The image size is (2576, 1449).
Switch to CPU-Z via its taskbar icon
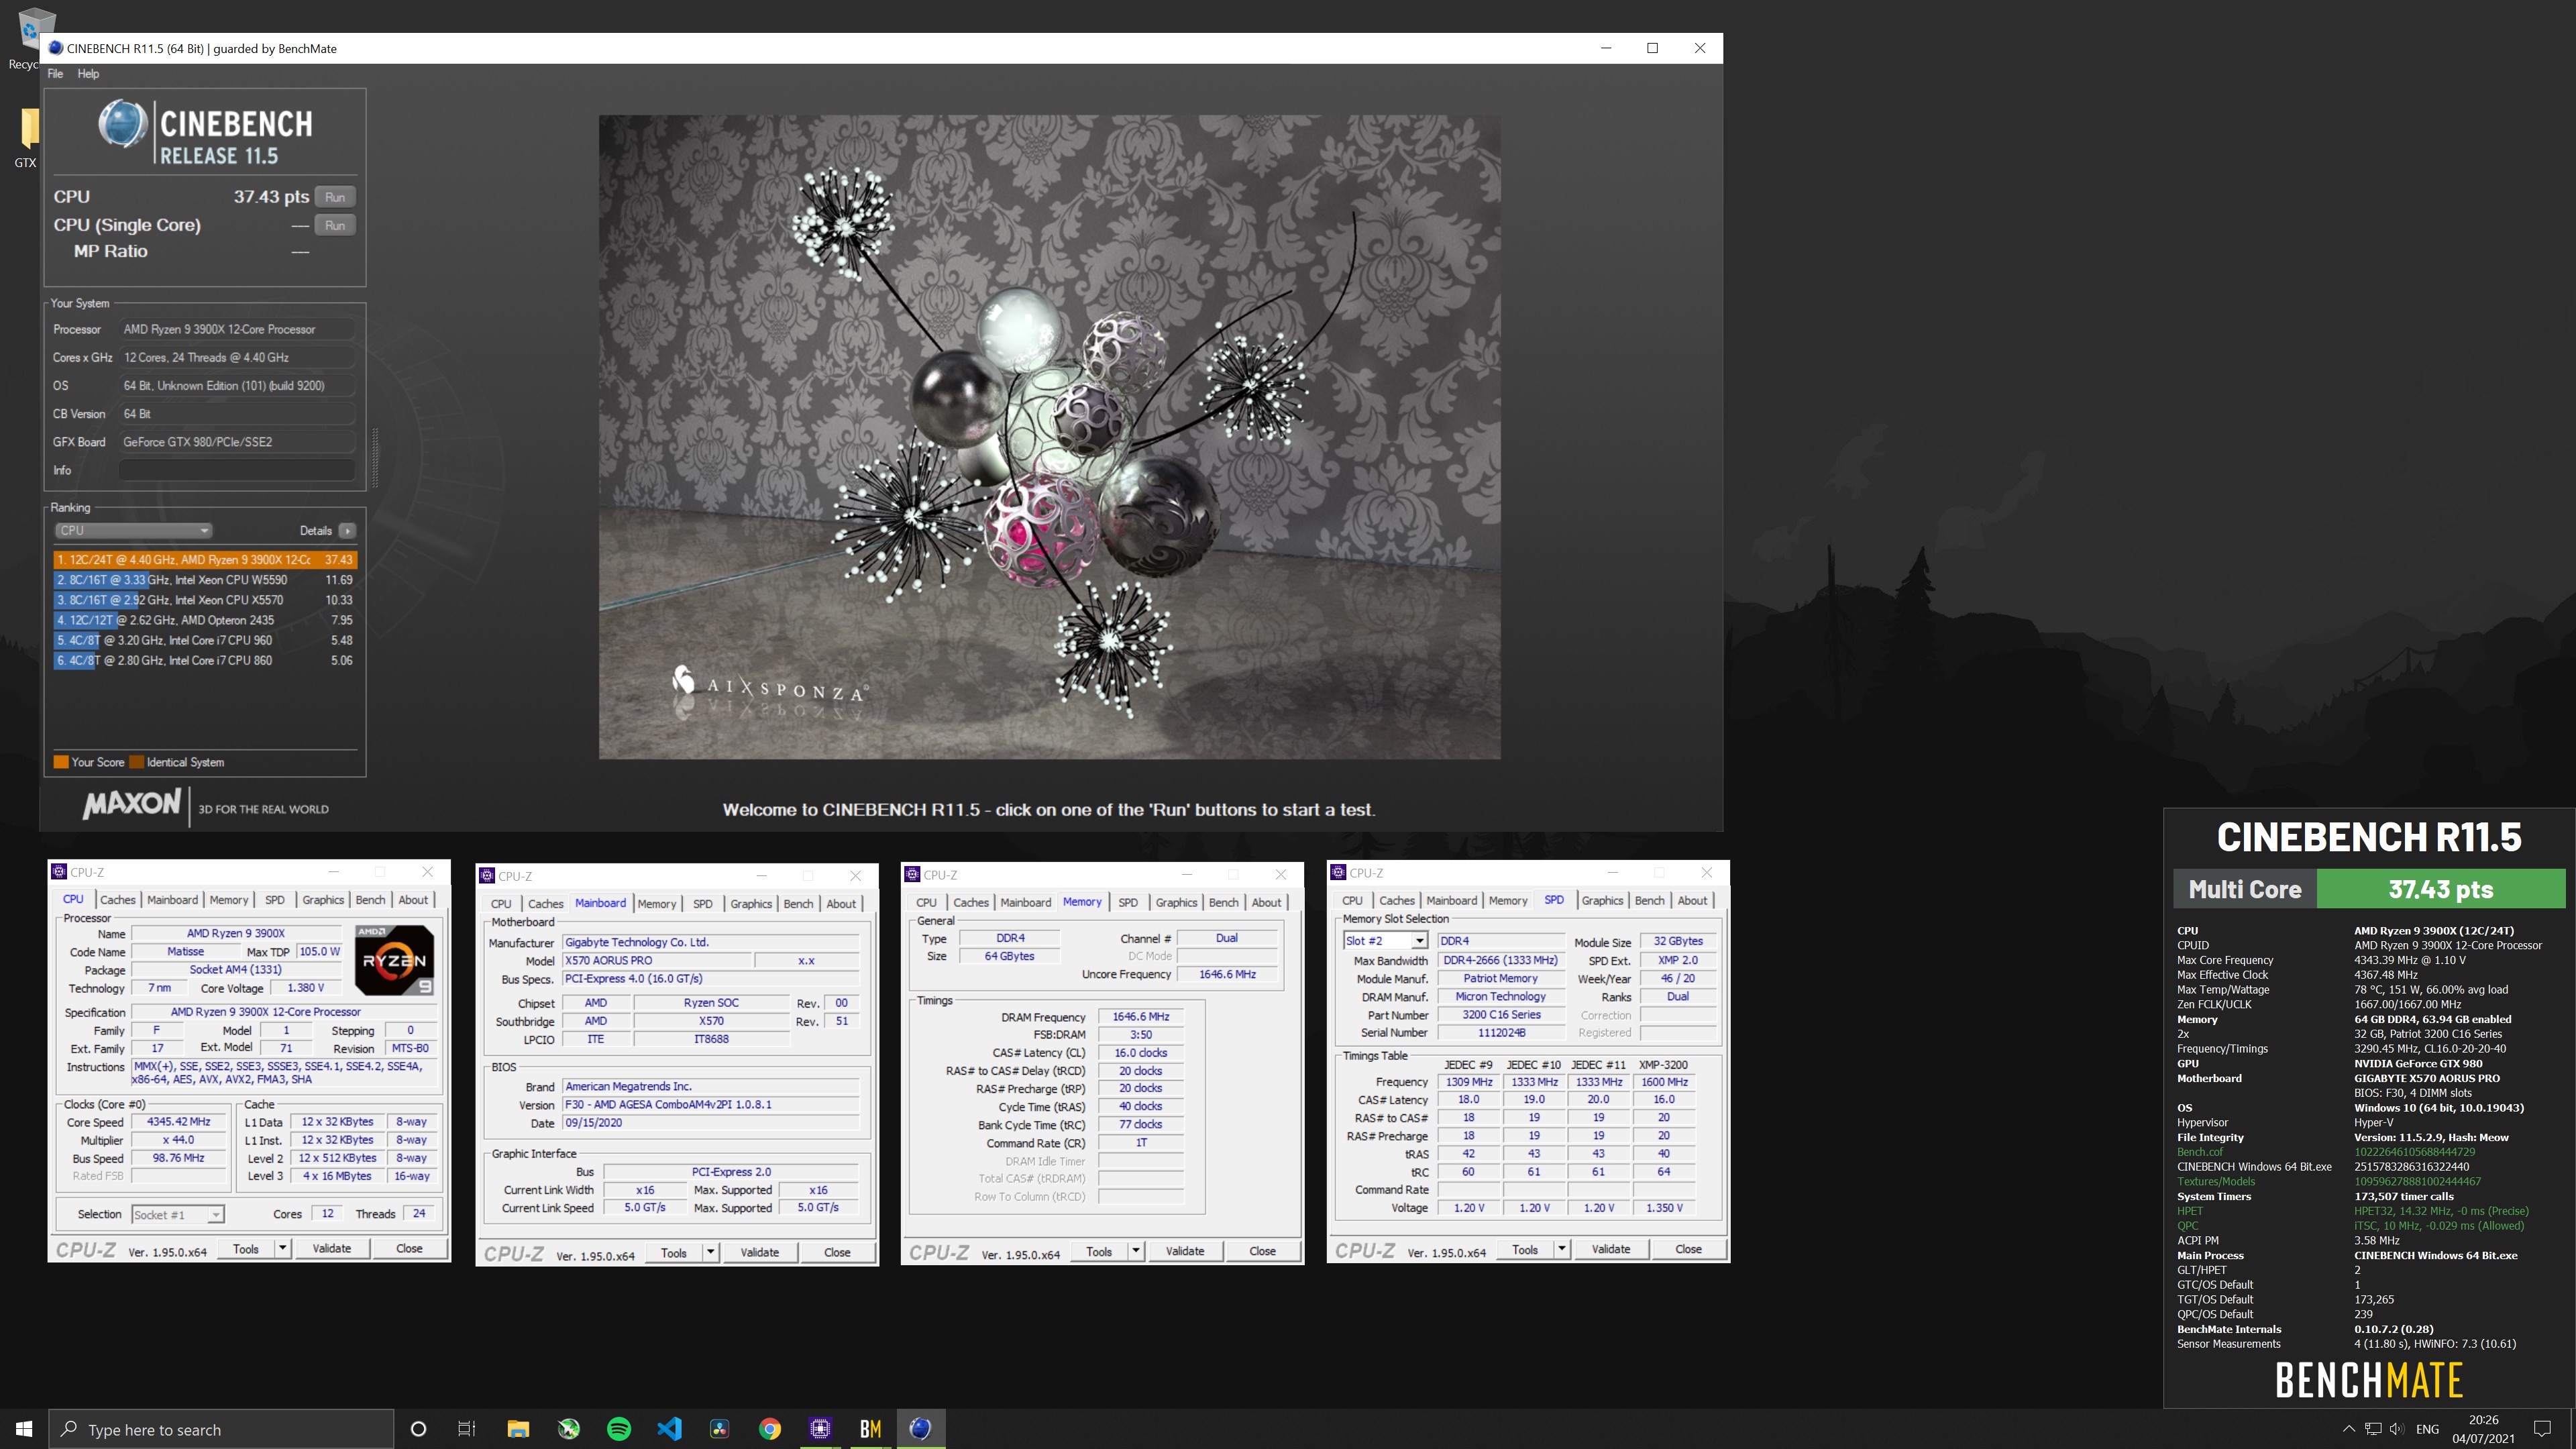820,1429
